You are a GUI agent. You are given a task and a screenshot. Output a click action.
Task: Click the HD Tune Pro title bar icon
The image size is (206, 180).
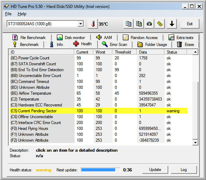pyautogui.click(x=7, y=6)
